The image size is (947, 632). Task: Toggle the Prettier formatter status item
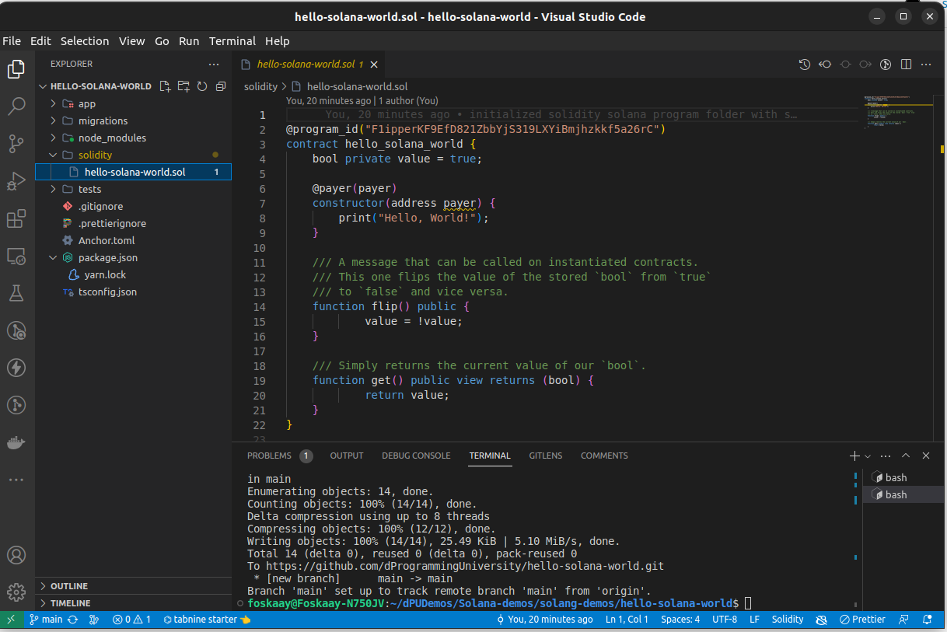tap(863, 619)
